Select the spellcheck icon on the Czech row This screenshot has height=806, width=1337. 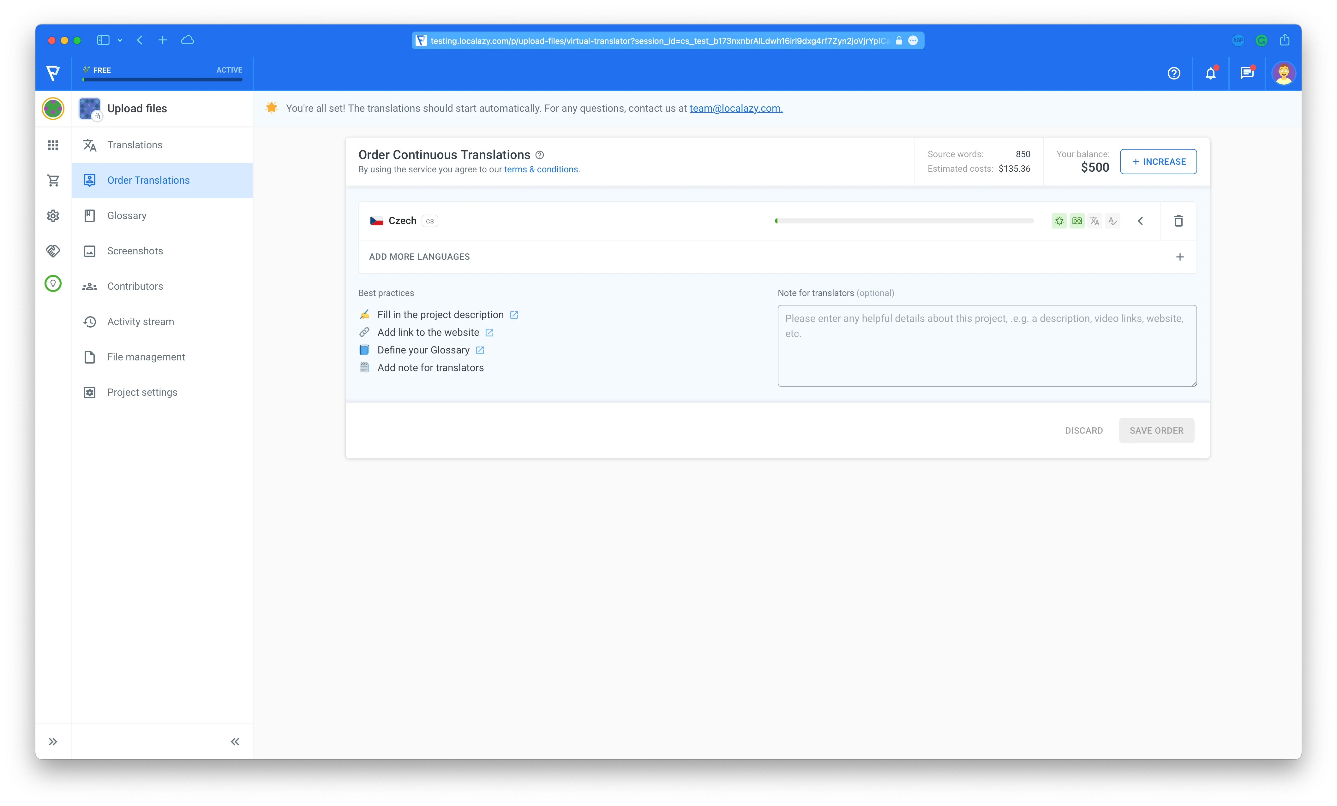1113,221
